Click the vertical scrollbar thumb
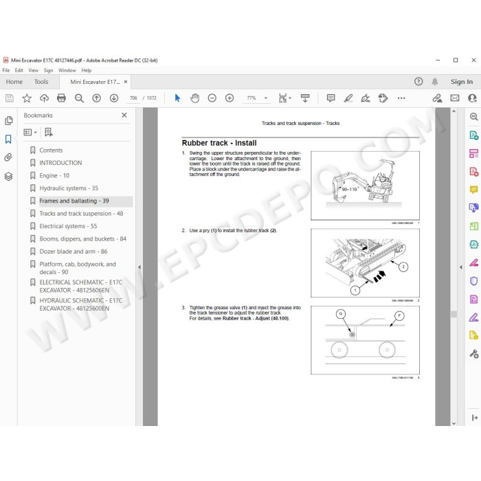Screen dimensions: 481x481 click(454, 314)
